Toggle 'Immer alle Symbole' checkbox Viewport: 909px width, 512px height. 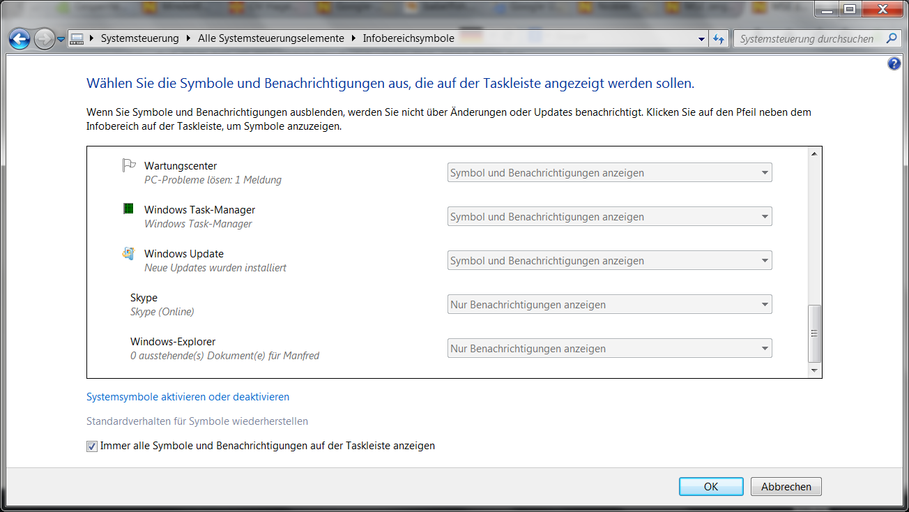tap(92, 446)
